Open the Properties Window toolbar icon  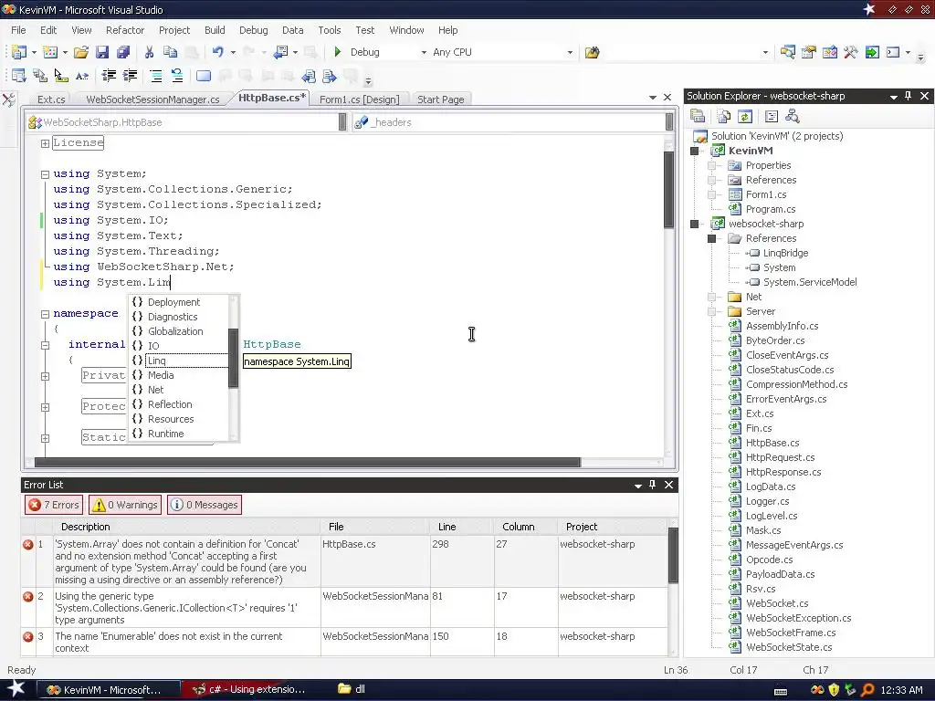(x=809, y=52)
